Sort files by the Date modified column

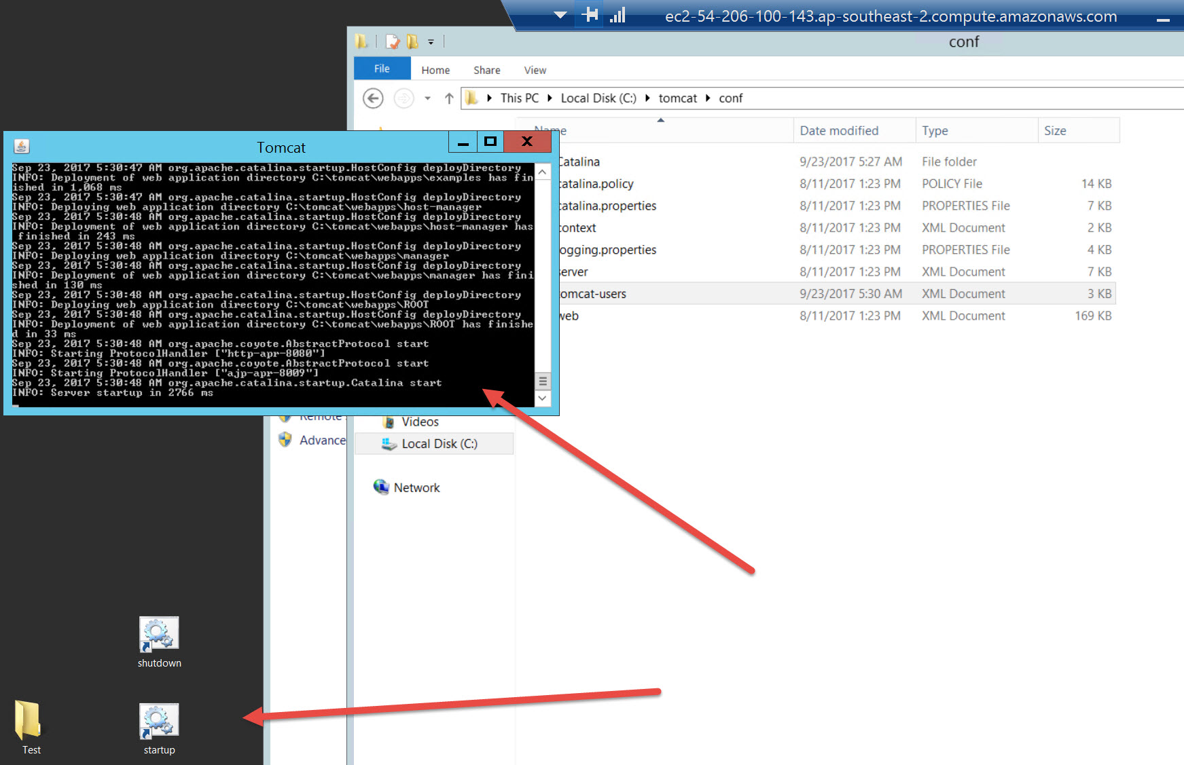(839, 130)
